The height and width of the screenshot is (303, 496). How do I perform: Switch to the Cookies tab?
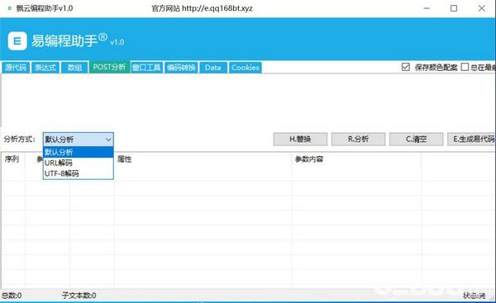246,68
